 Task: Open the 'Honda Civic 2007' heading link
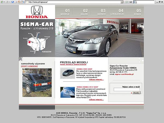[x=84, y=69]
